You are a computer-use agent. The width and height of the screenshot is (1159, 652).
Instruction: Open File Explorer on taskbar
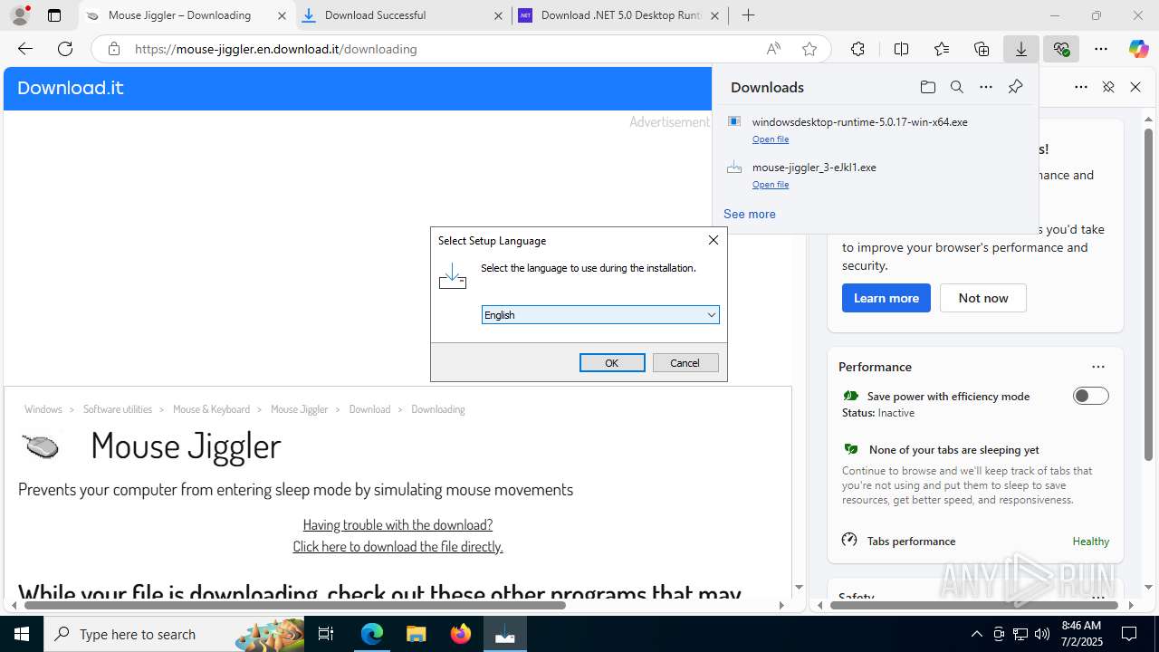pyautogui.click(x=416, y=634)
